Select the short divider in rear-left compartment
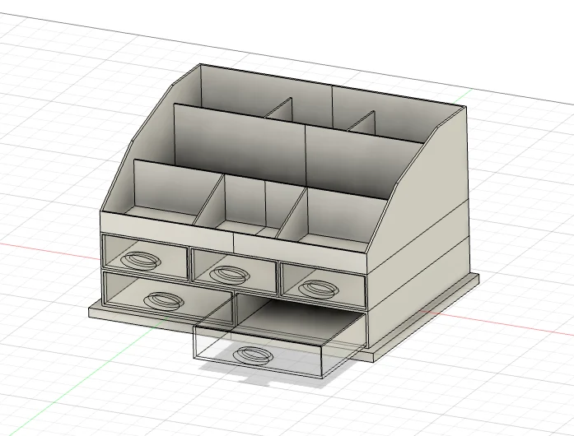 (x=279, y=109)
